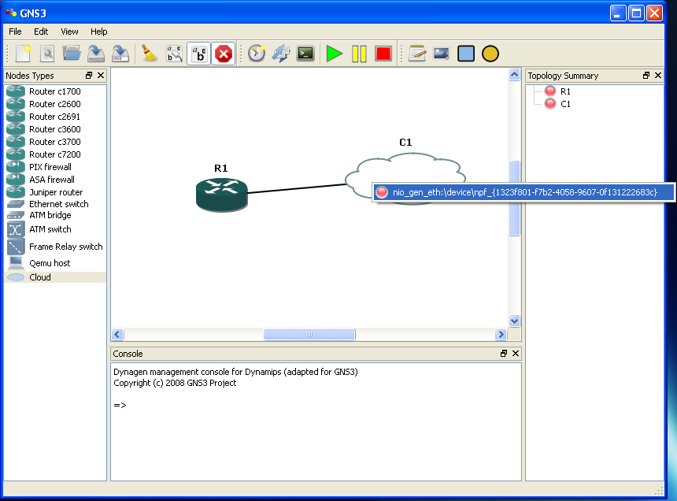Float the Console panel
This screenshot has width=677, height=501.
click(504, 353)
